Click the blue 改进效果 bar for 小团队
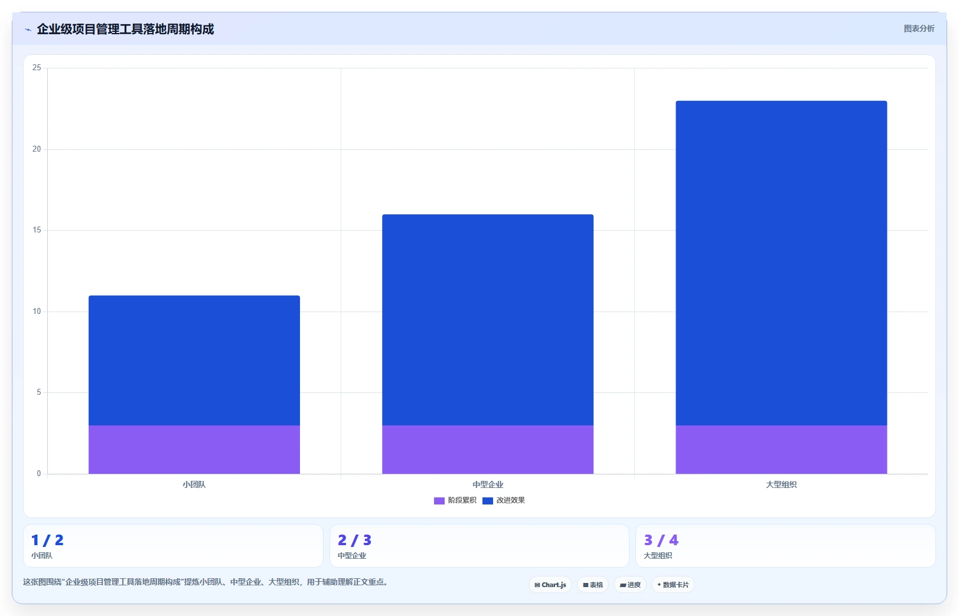 194,361
